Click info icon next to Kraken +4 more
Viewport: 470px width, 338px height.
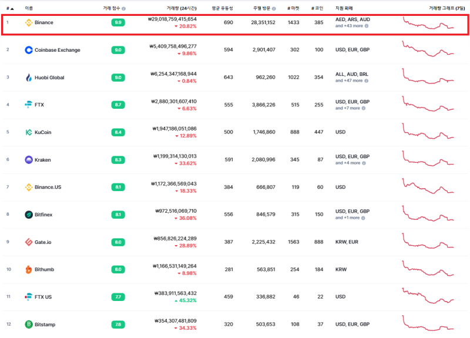coord(364,163)
